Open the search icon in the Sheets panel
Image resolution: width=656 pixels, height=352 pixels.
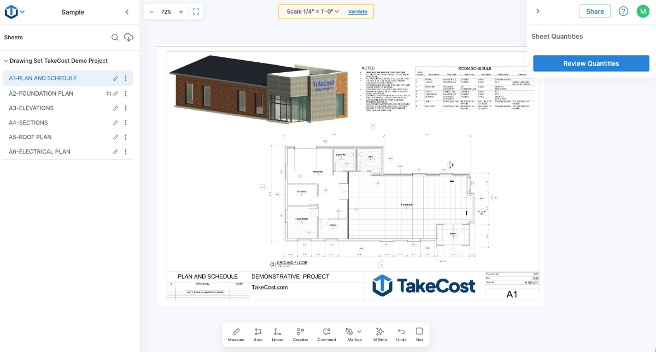point(115,37)
